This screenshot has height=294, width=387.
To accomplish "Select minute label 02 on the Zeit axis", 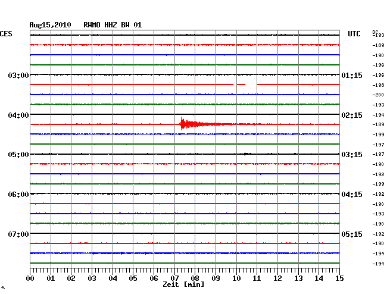I will tap(71, 279).
